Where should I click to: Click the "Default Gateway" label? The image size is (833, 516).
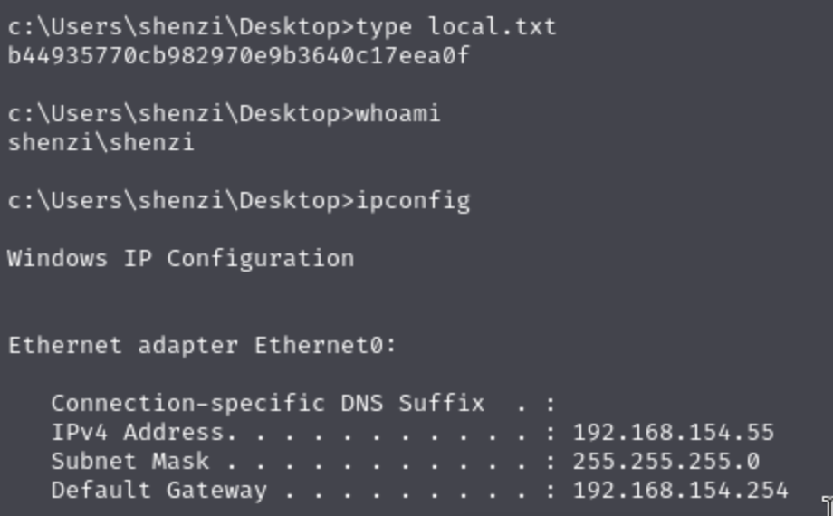[x=158, y=491]
